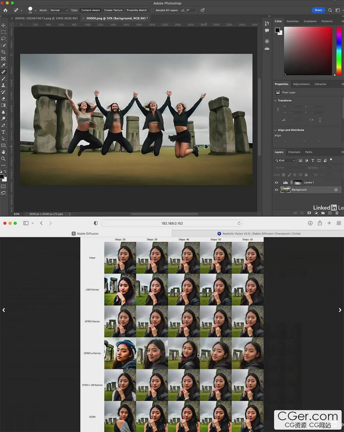Screen dimensions: 344x432
Task: Add a new layer group folder
Action: click(x=323, y=213)
